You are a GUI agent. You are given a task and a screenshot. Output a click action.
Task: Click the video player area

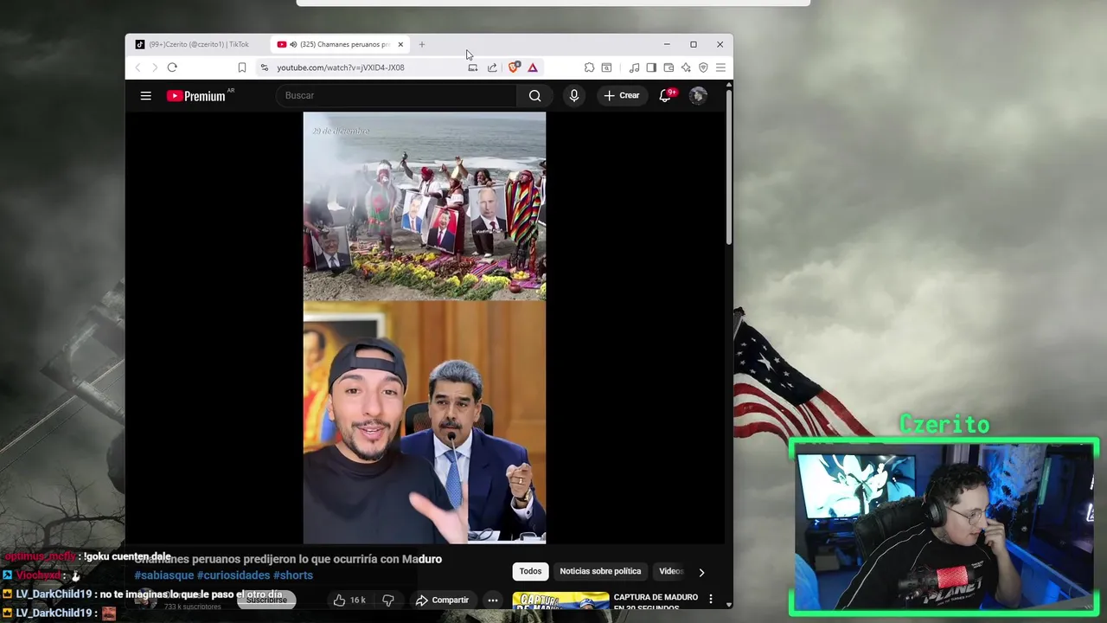pyautogui.click(x=424, y=328)
